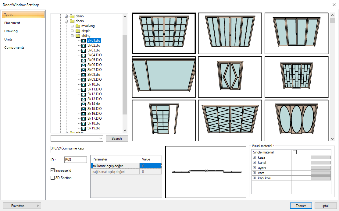Turn on the 3D Section checkbox
Image resolution: width=339 pixels, height=211 pixels.
(53, 178)
